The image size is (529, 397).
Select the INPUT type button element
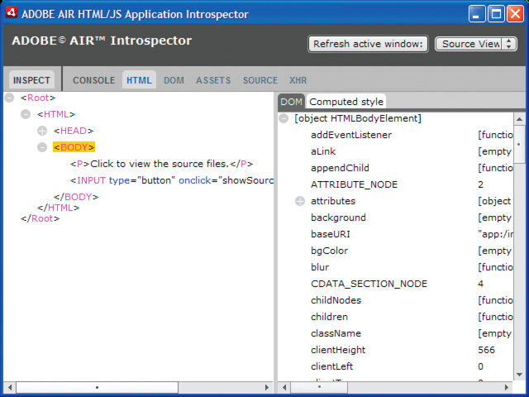pyautogui.click(x=172, y=180)
